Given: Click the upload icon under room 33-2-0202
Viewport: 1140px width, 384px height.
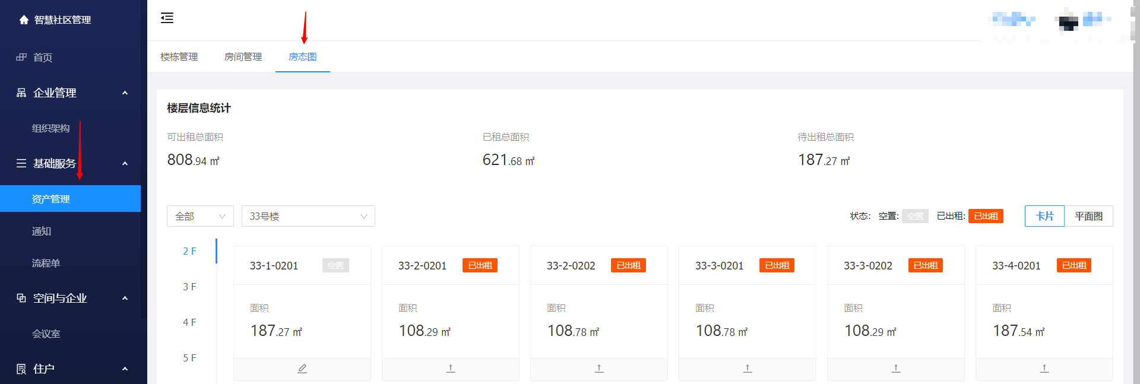Looking at the screenshot, I should tap(599, 369).
